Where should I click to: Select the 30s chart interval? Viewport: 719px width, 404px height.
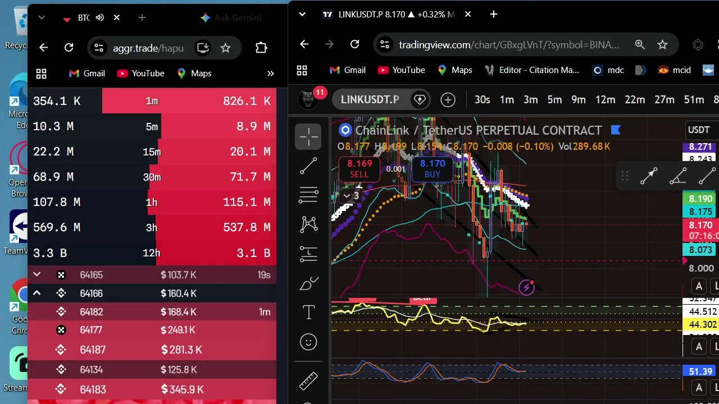point(482,100)
